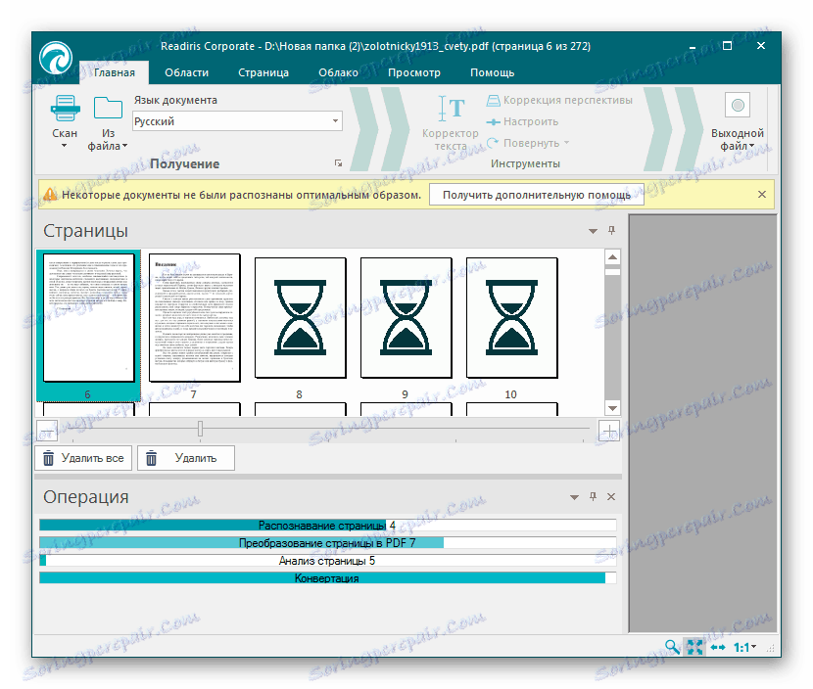This screenshot has height=689, width=813.
Task: Select the page 6 thumbnail
Action: 89,317
